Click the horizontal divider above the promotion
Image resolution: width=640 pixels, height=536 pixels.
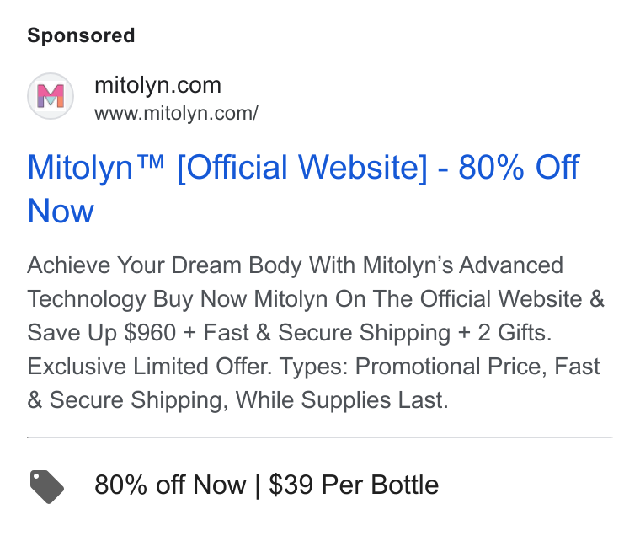320,437
